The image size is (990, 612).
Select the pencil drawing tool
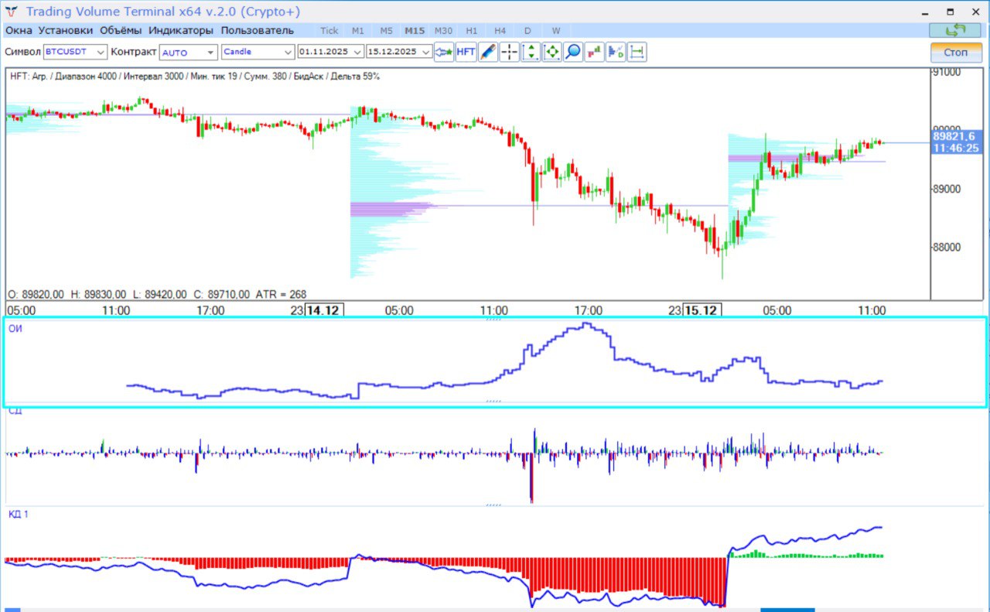488,52
